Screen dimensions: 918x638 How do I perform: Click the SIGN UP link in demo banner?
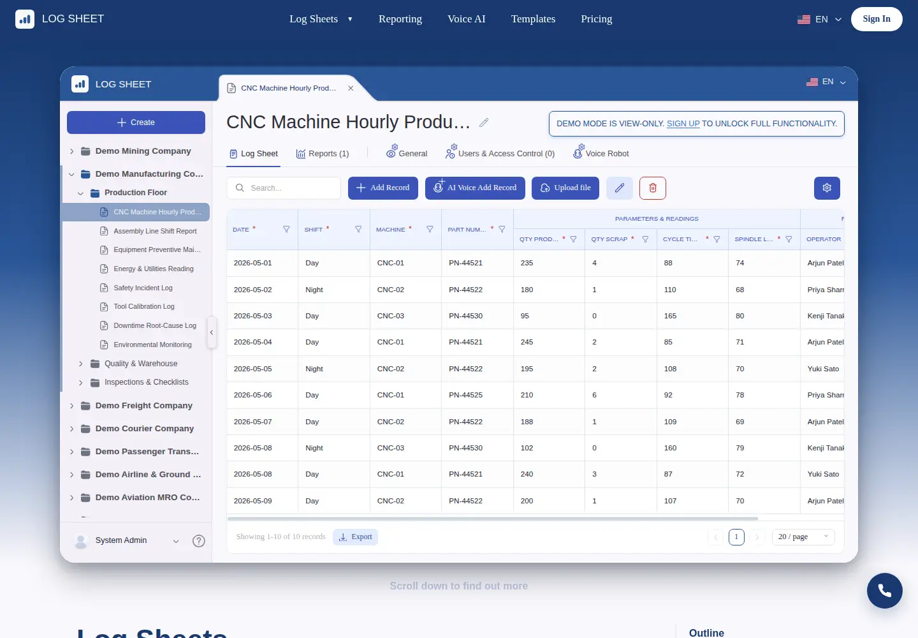pos(683,124)
